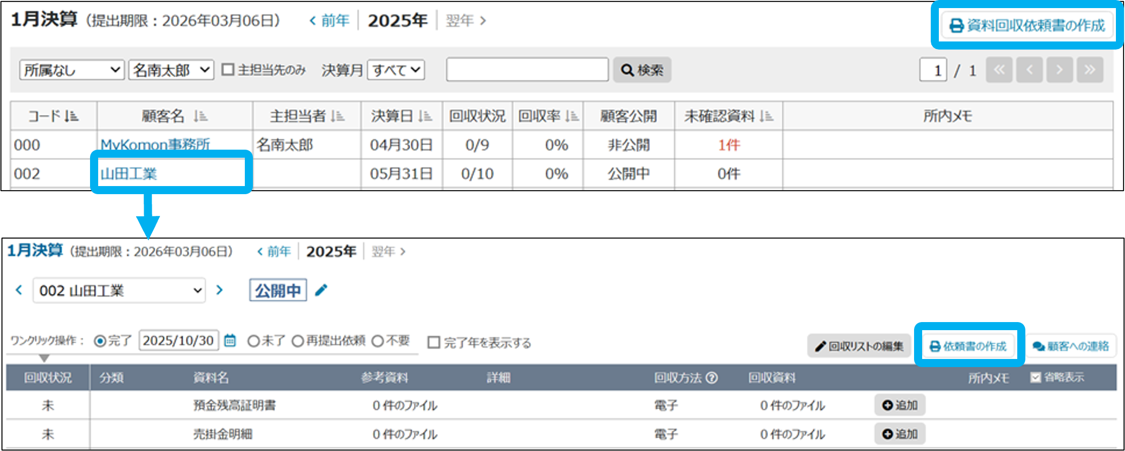The height and width of the screenshot is (451, 1125).
Task: Click 資料回収依頼書の作成 button
Action: click(x=1027, y=25)
